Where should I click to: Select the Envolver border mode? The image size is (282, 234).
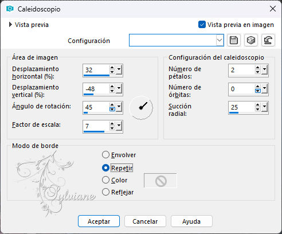point(105,155)
